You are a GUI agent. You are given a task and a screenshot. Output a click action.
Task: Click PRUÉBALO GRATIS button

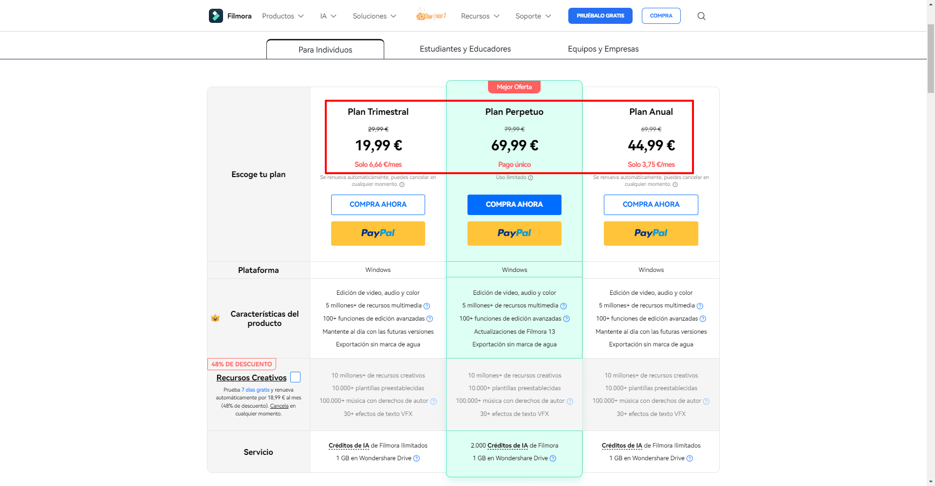pyautogui.click(x=600, y=16)
